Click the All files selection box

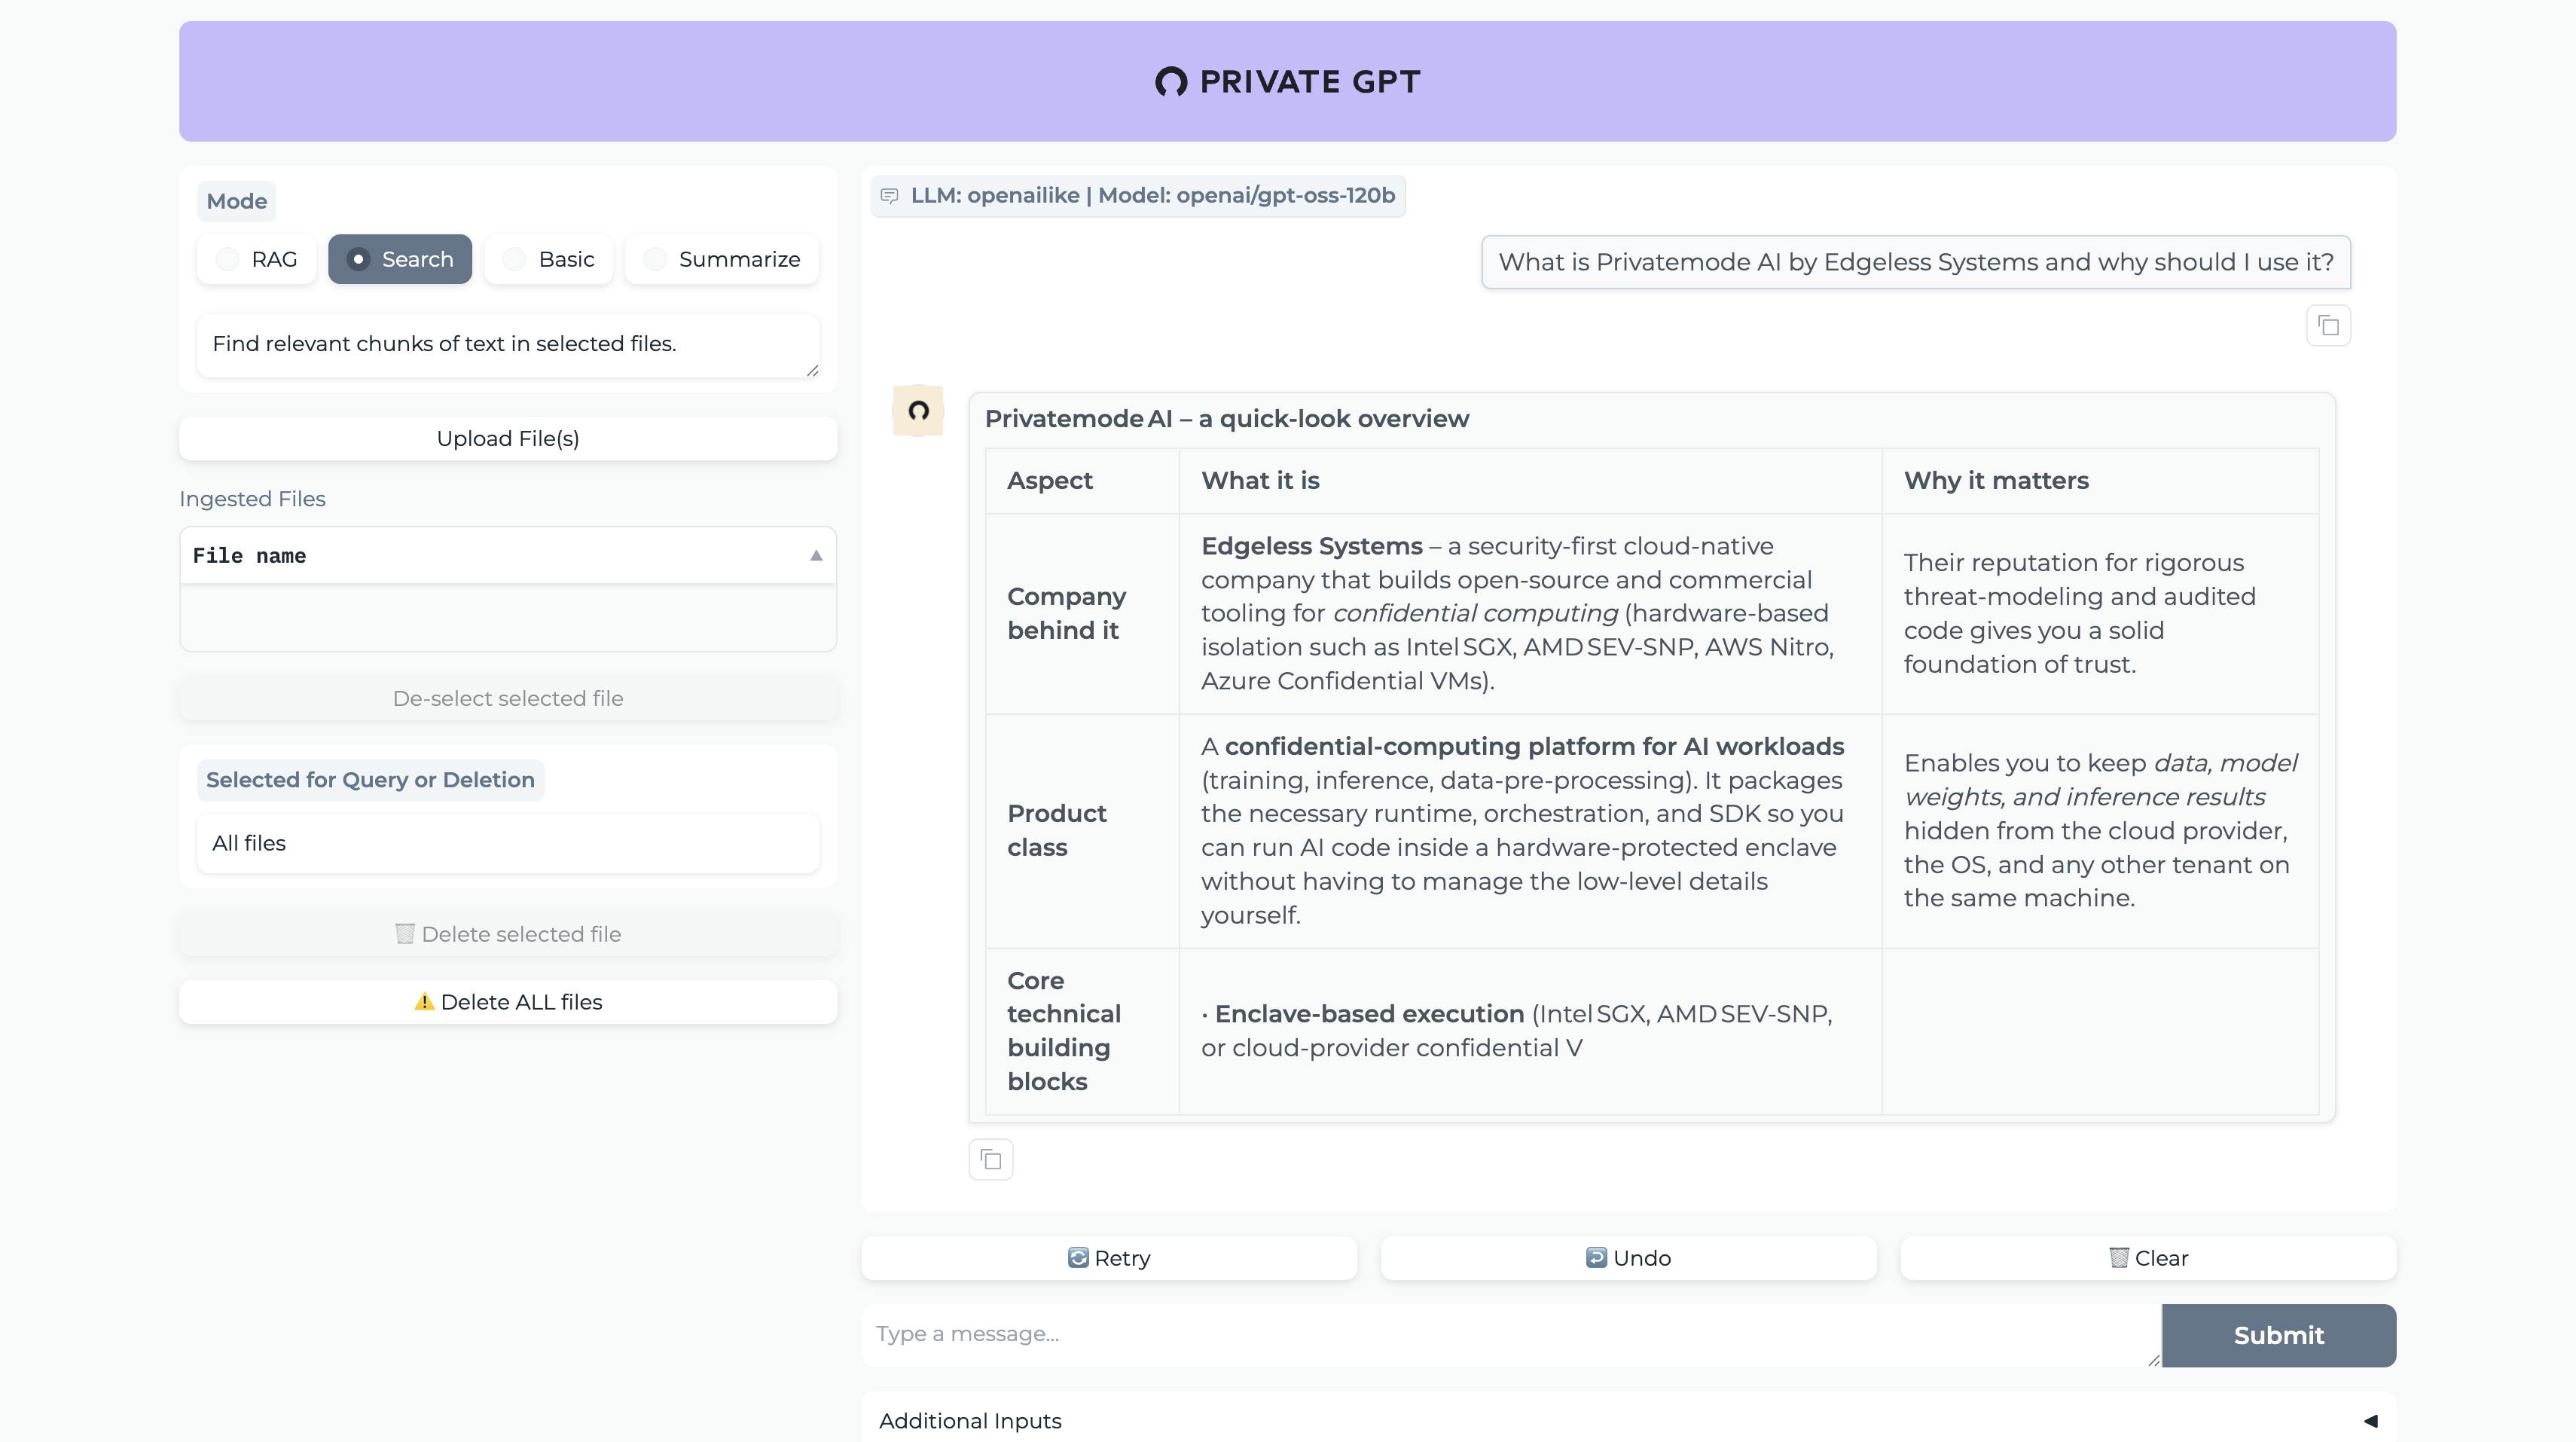click(x=507, y=843)
